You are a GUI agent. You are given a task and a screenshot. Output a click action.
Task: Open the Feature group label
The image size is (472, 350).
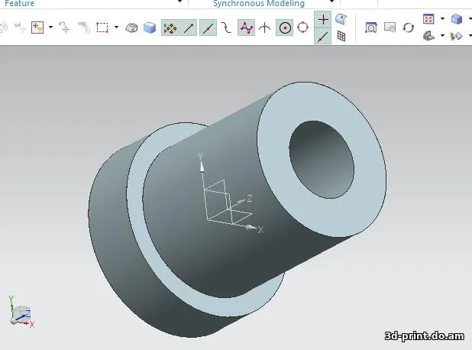pyautogui.click(x=19, y=4)
